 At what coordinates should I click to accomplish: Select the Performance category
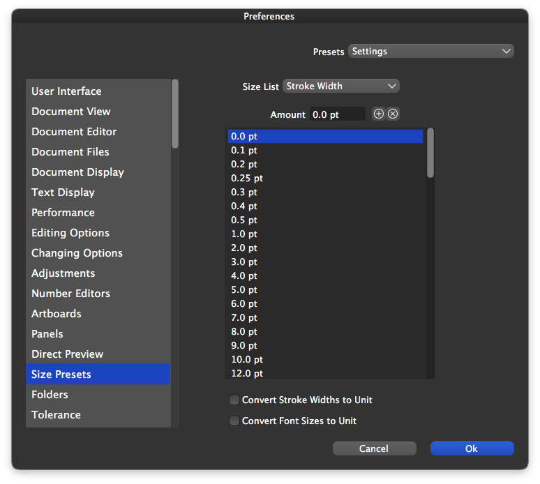pos(63,213)
